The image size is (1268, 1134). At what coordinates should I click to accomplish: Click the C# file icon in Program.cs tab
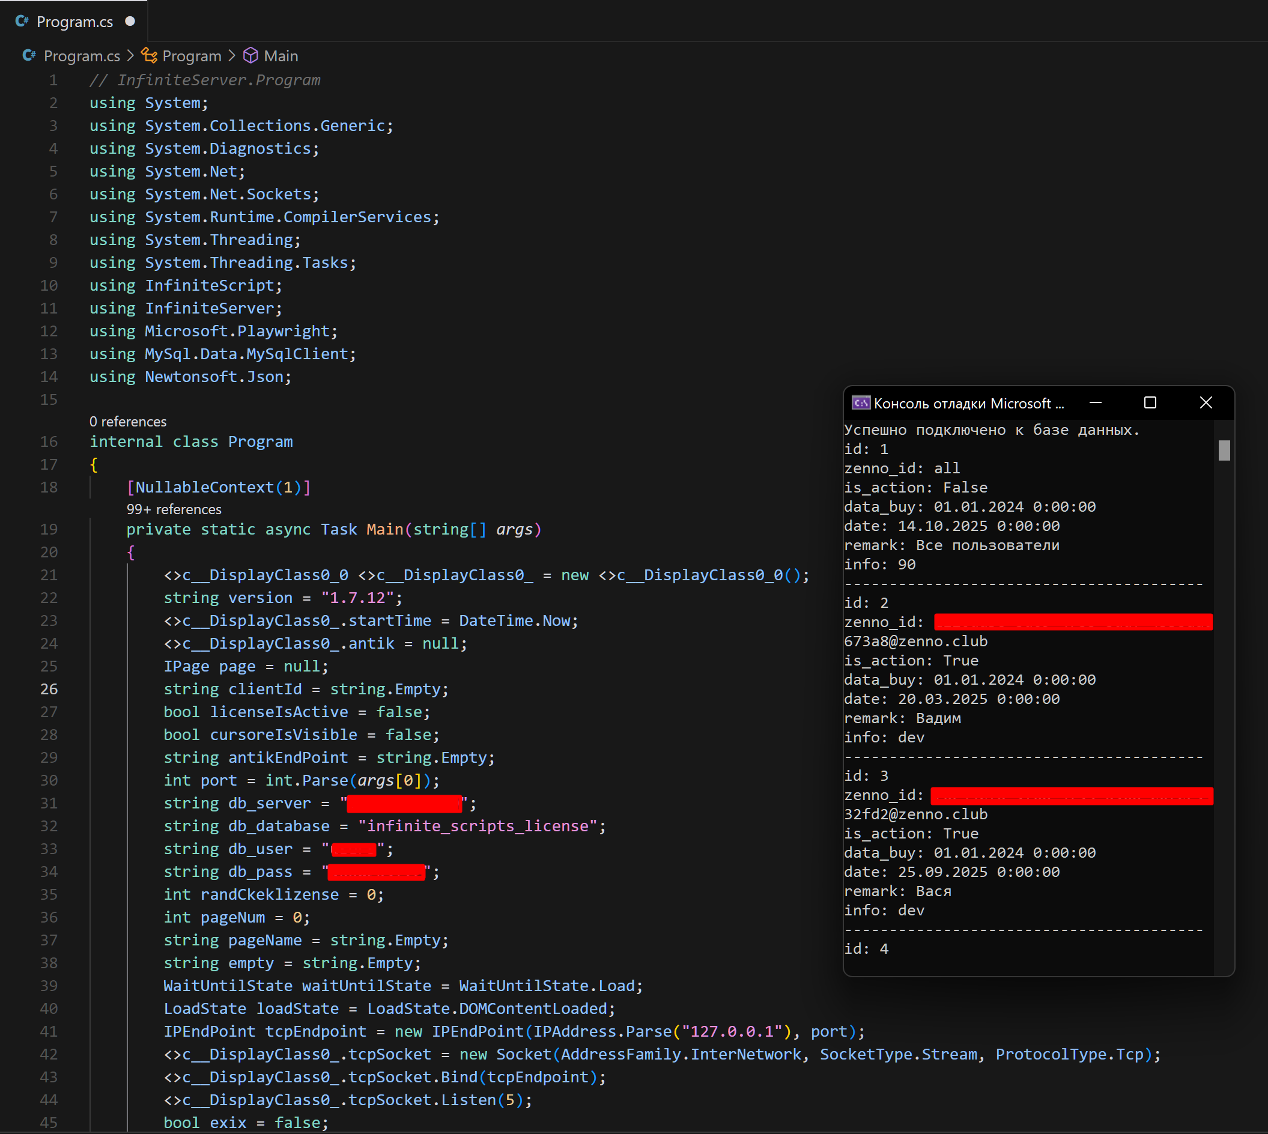coord(22,21)
